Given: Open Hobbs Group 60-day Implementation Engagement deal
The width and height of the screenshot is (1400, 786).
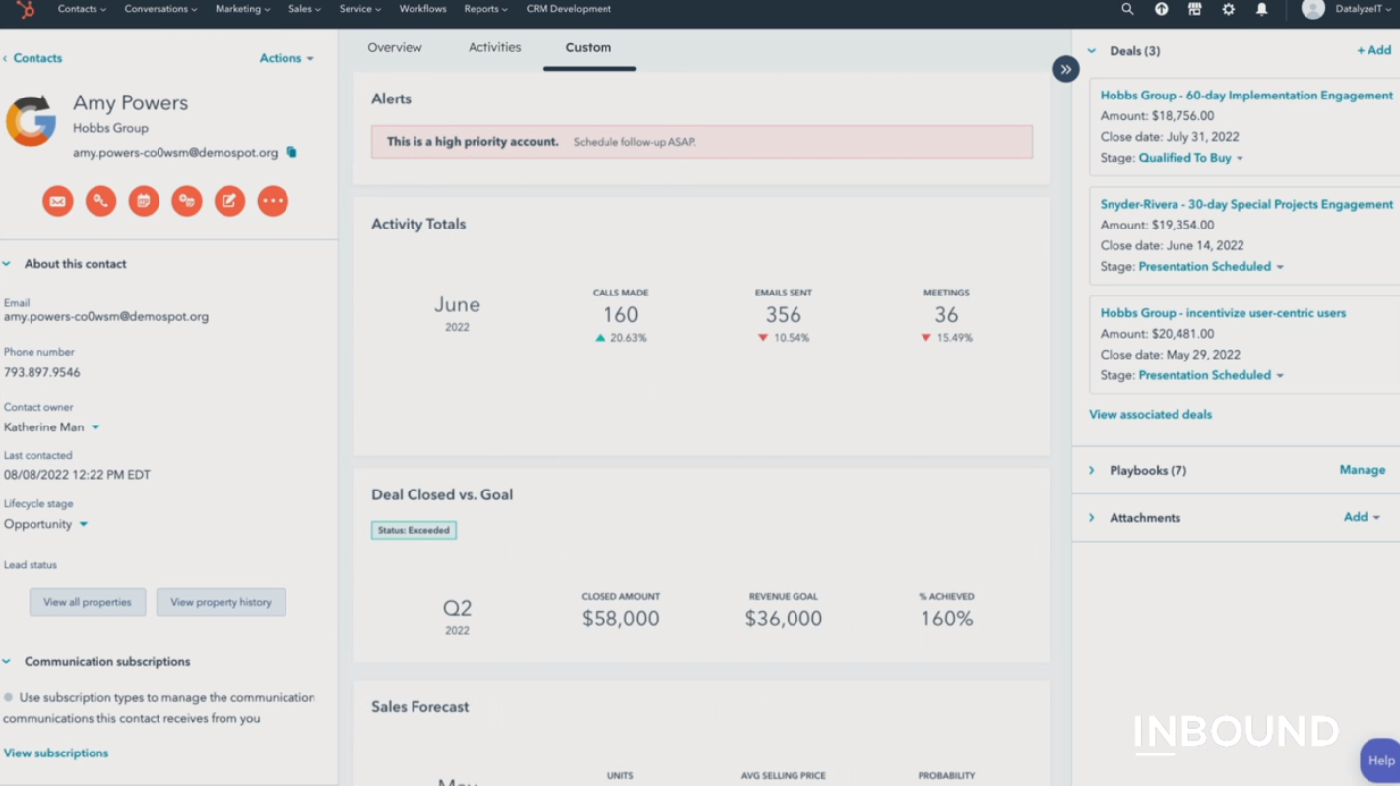Looking at the screenshot, I should coord(1246,96).
